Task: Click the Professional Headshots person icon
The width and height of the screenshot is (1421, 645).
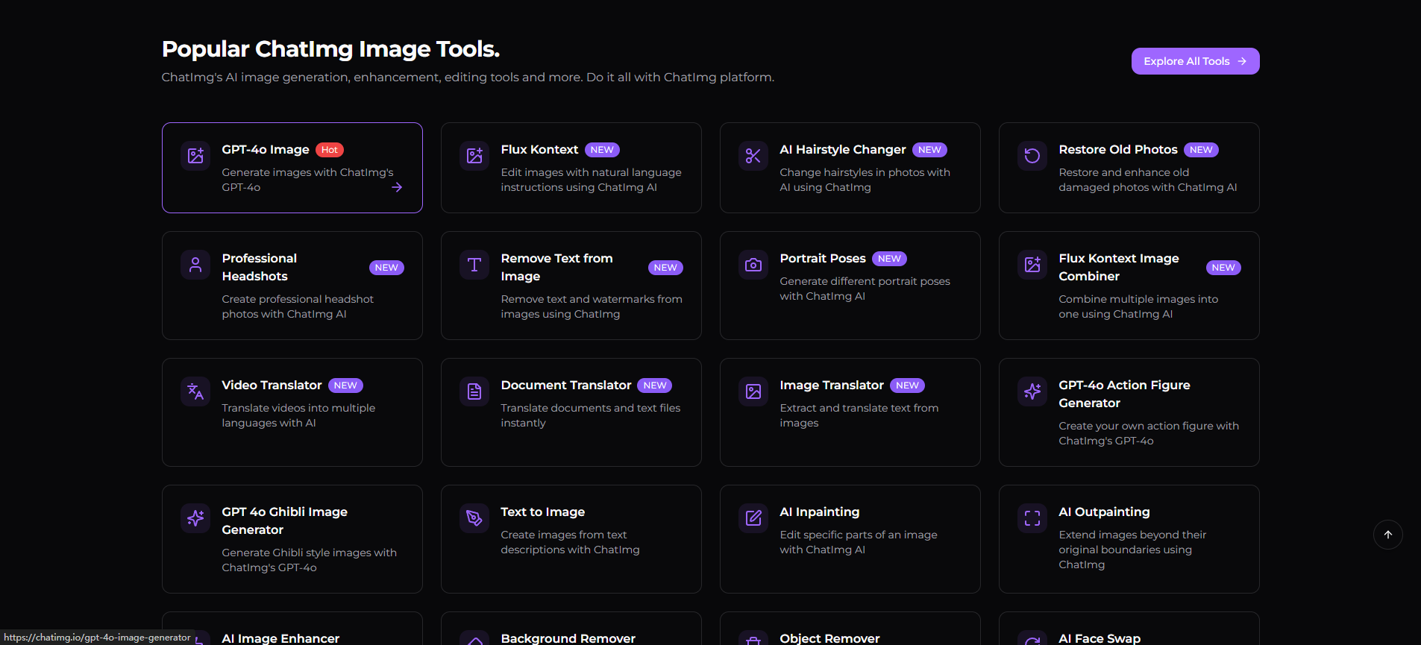Action: 195,265
